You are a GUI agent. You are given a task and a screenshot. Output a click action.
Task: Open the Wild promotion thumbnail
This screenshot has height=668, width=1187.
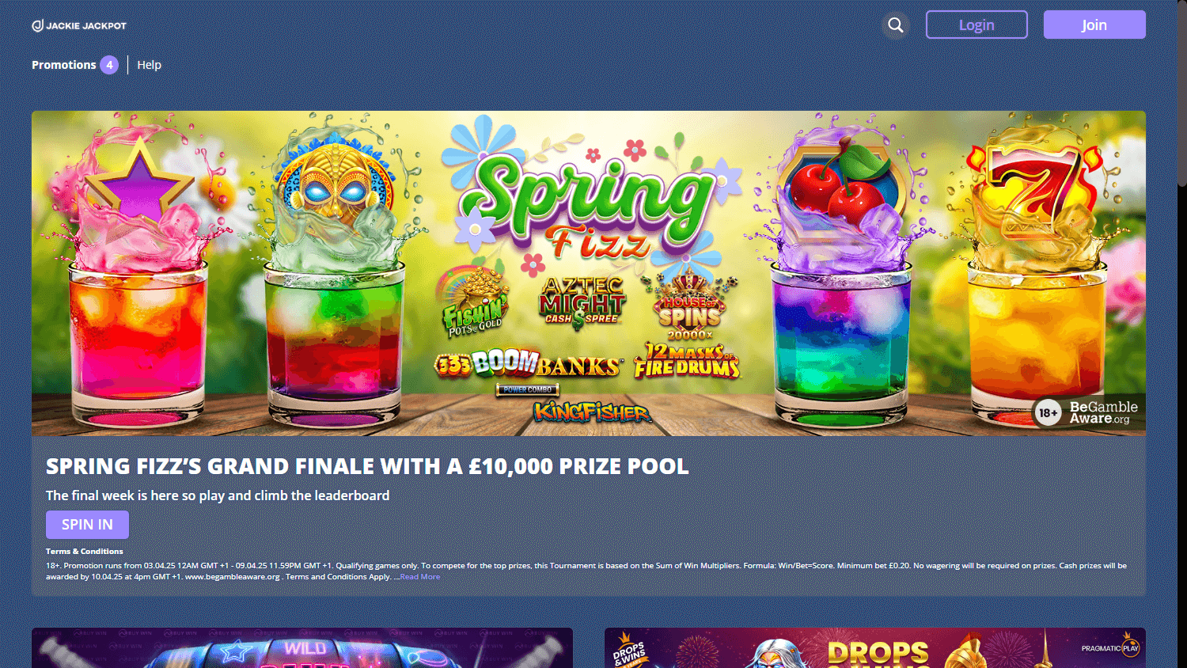302,648
